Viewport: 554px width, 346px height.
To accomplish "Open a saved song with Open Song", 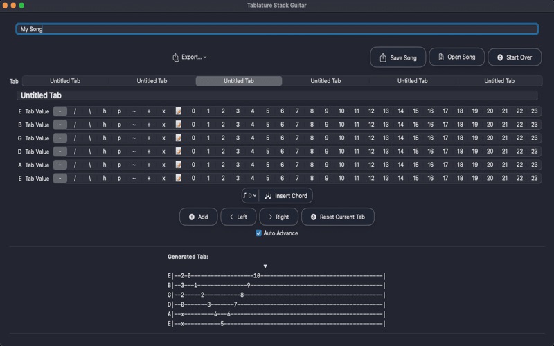I will click(456, 57).
